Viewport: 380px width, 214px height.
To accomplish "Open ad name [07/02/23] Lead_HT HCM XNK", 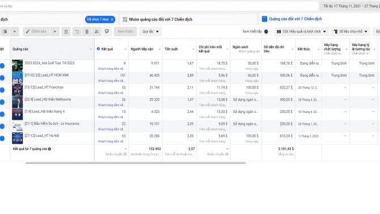I will coord(47,75).
